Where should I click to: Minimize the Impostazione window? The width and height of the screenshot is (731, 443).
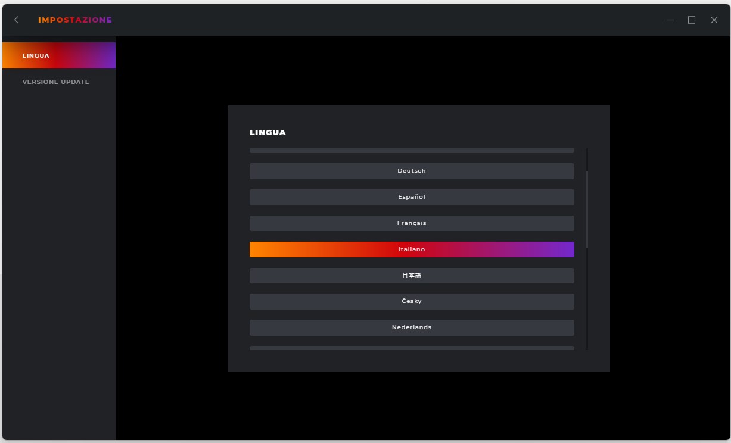click(670, 20)
